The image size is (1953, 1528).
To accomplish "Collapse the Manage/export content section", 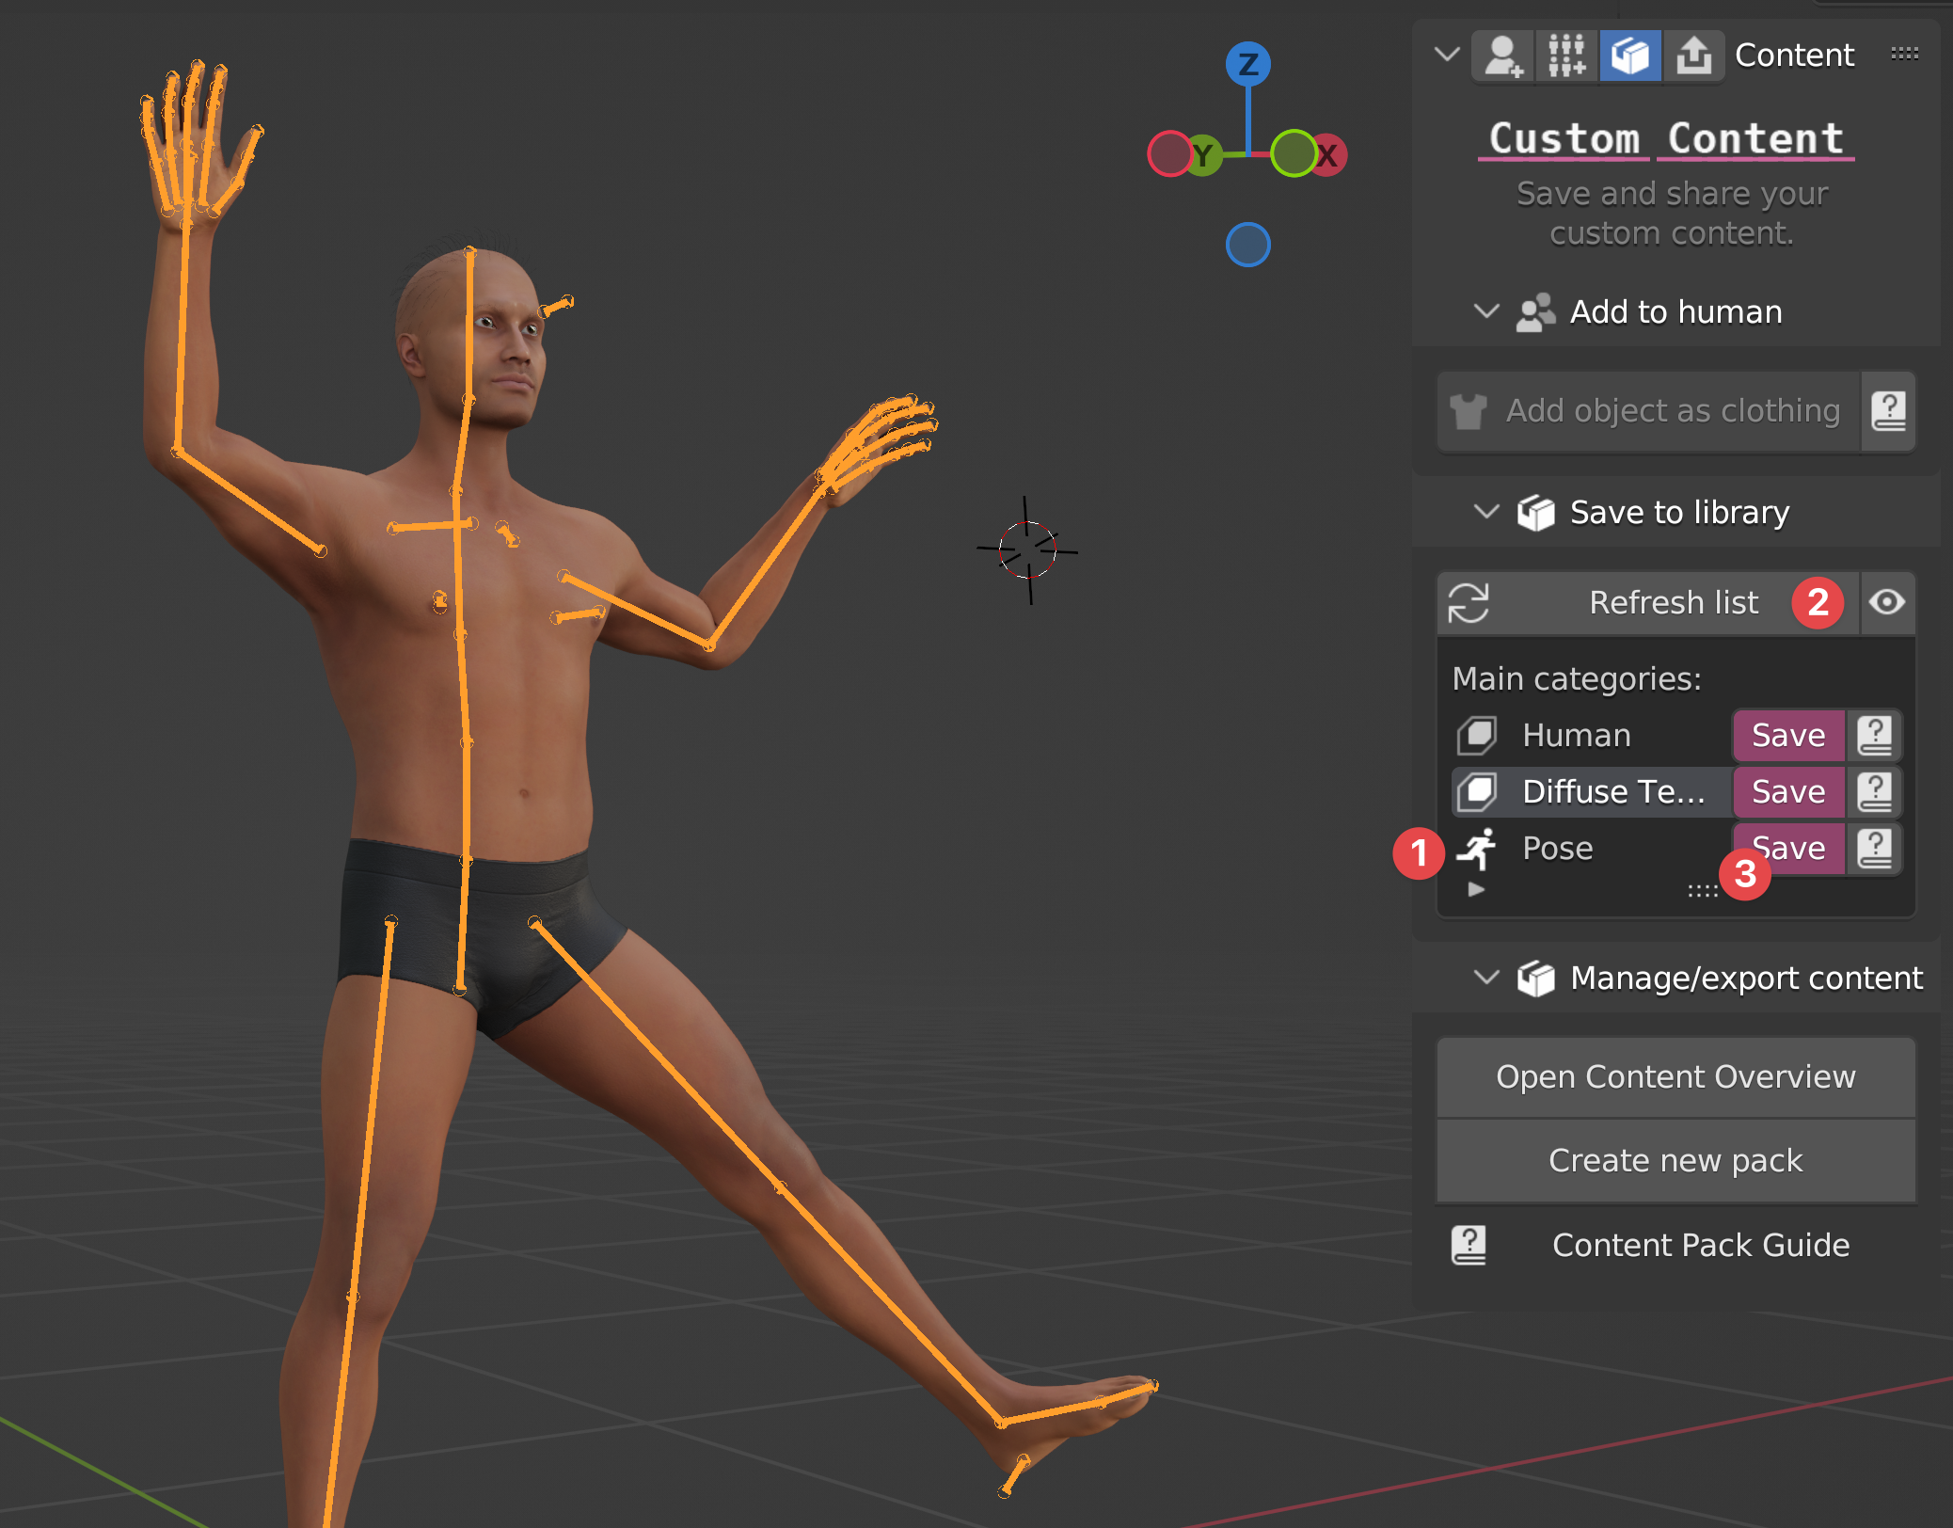I will 1485,978.
